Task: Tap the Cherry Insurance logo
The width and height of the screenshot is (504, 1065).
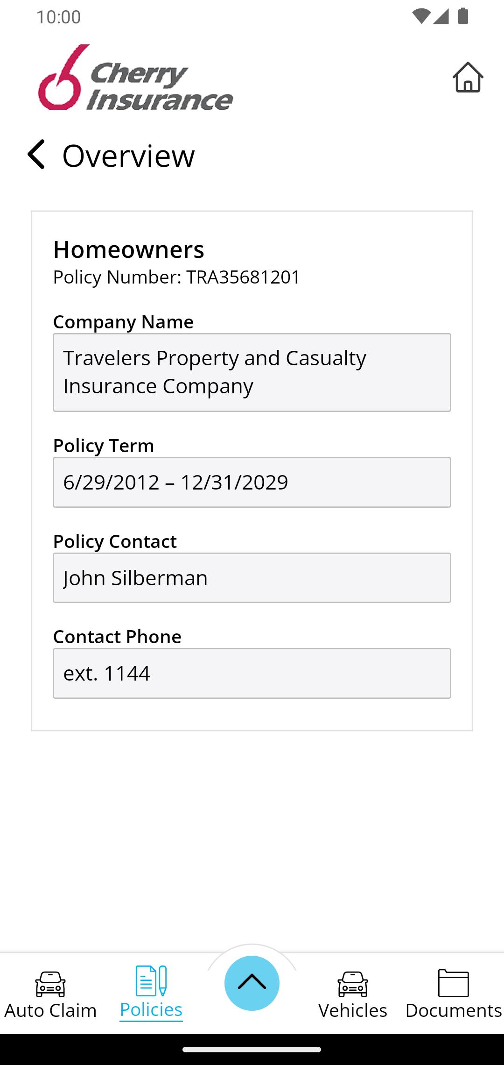Action: coord(135,78)
